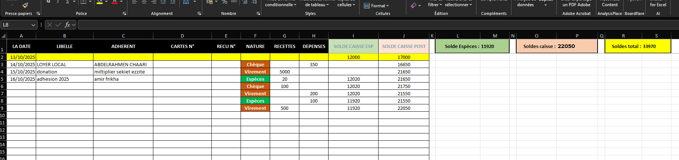Apply the yellow fill color to cell

pos(99,2)
